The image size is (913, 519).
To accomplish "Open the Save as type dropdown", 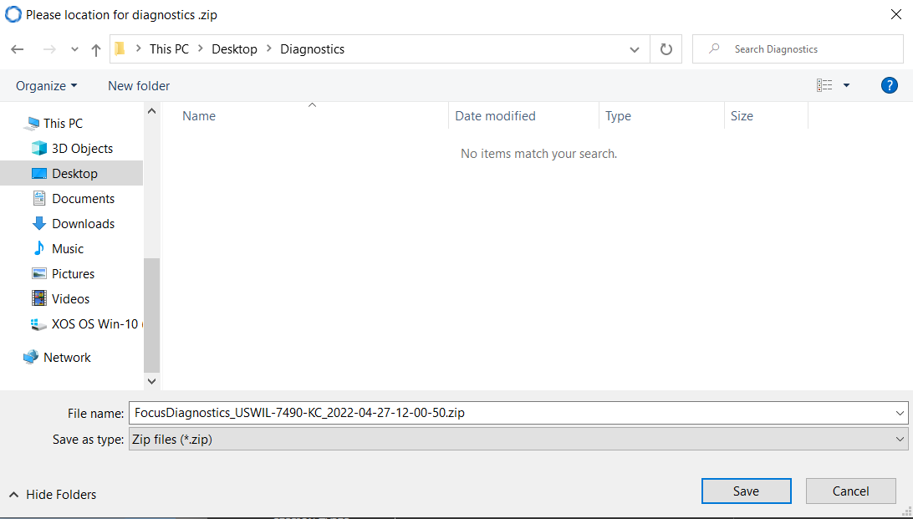I will [x=899, y=439].
